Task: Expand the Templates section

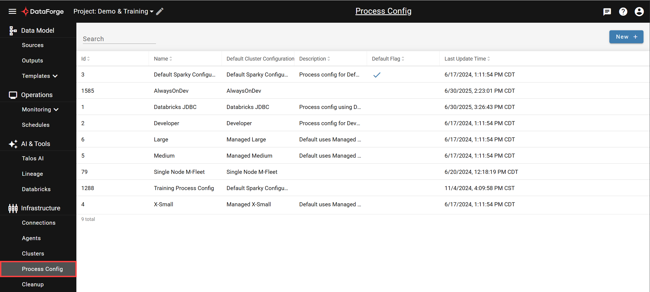Action: coord(40,76)
